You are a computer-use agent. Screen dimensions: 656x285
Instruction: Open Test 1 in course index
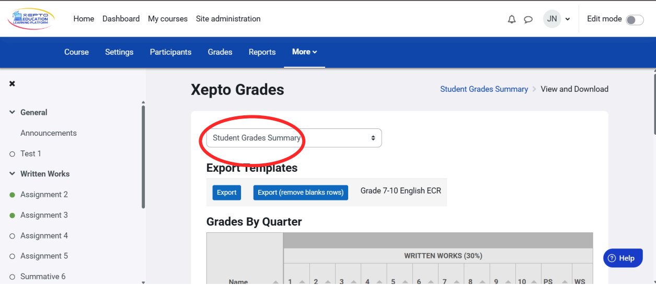31,153
